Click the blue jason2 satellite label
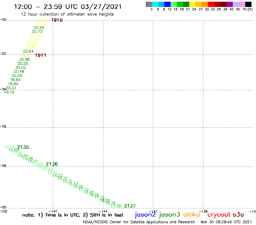Image resolution: width=256 pixels, height=225 pixels. pos(145,215)
